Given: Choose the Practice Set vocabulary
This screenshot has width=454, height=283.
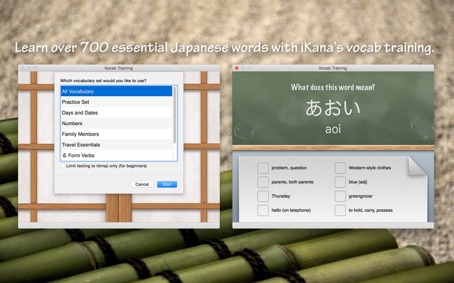Looking at the screenshot, I should click(116, 102).
